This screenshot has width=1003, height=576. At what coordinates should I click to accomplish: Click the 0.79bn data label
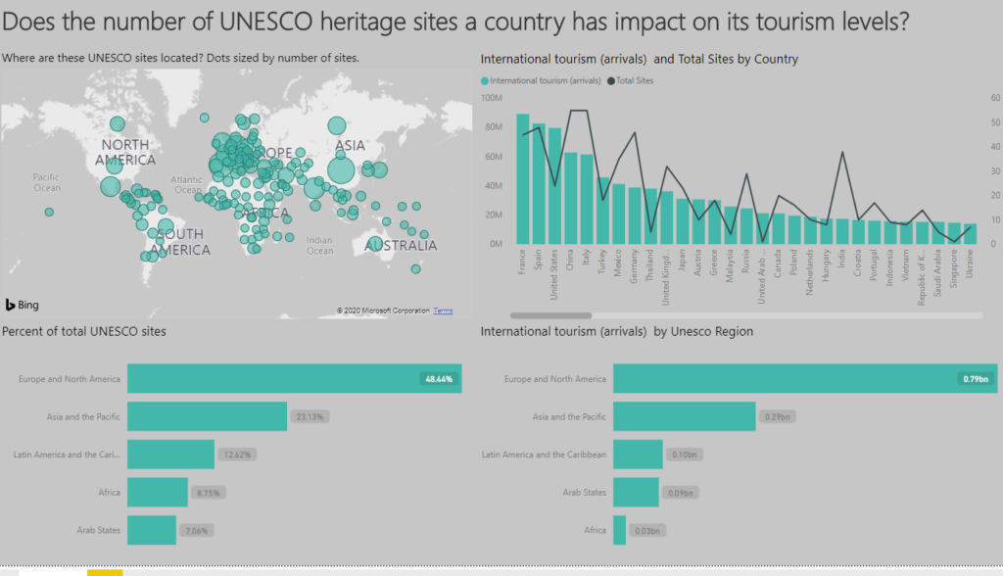(x=977, y=379)
